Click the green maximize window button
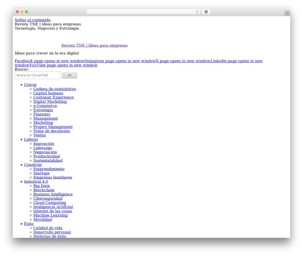Image resolution: width=303 pixels, height=256 pixels. 27,12
